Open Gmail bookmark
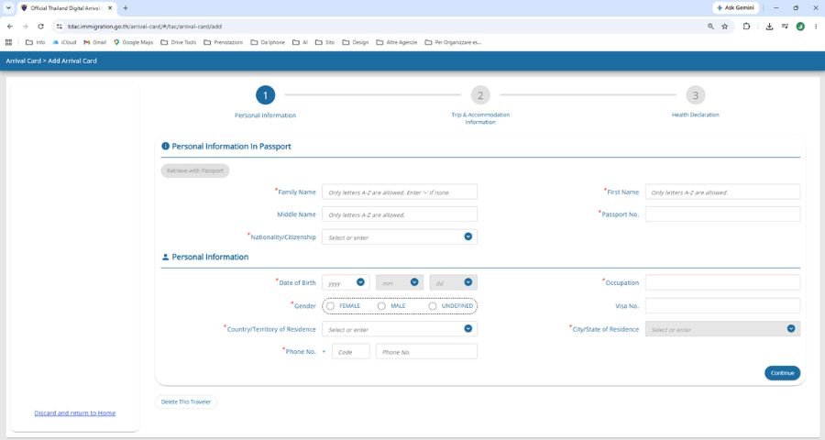Image resolution: width=825 pixels, height=440 pixels. click(x=94, y=42)
